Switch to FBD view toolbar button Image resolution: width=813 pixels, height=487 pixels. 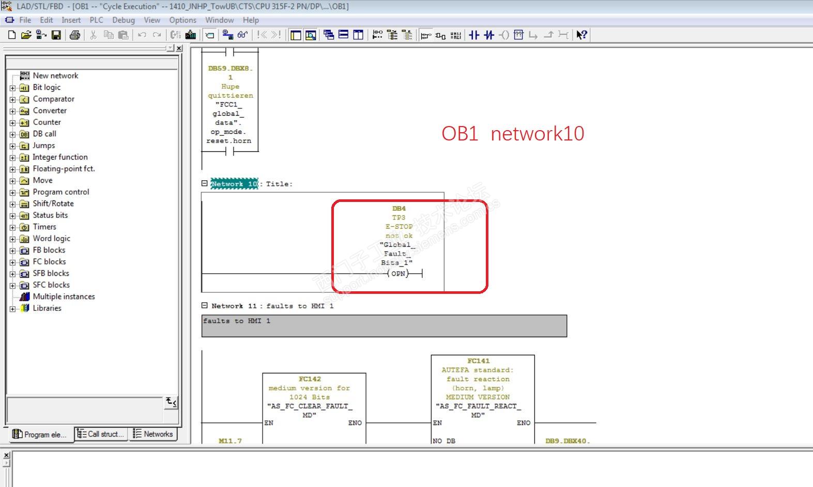441,35
